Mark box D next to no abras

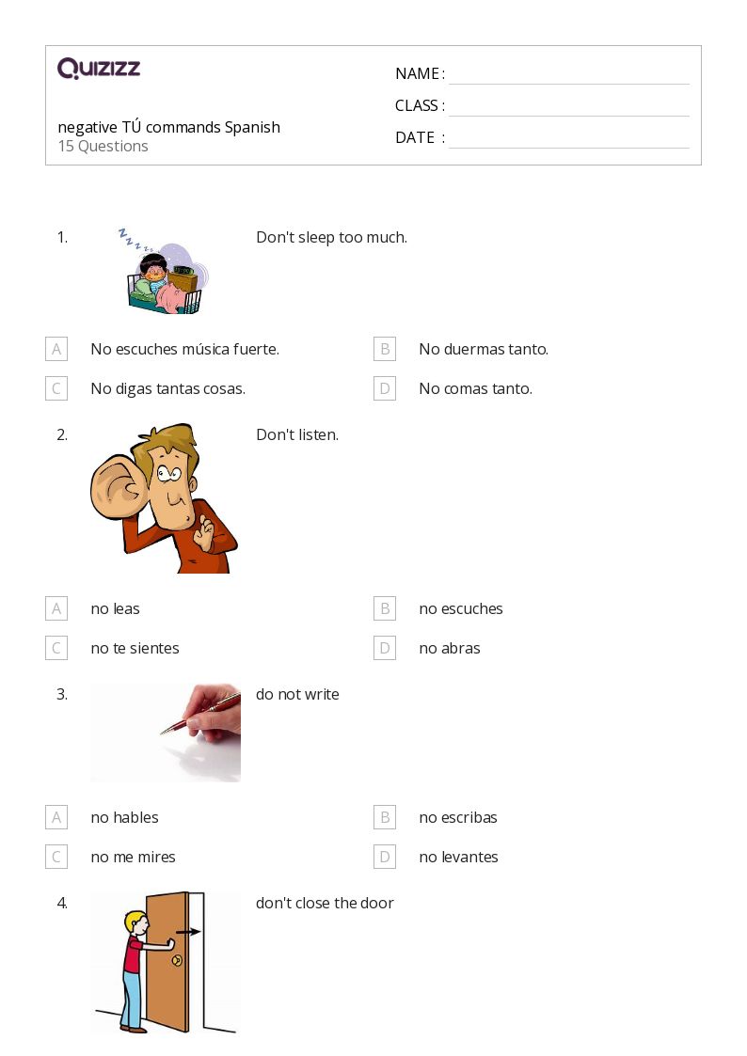pyautogui.click(x=385, y=649)
